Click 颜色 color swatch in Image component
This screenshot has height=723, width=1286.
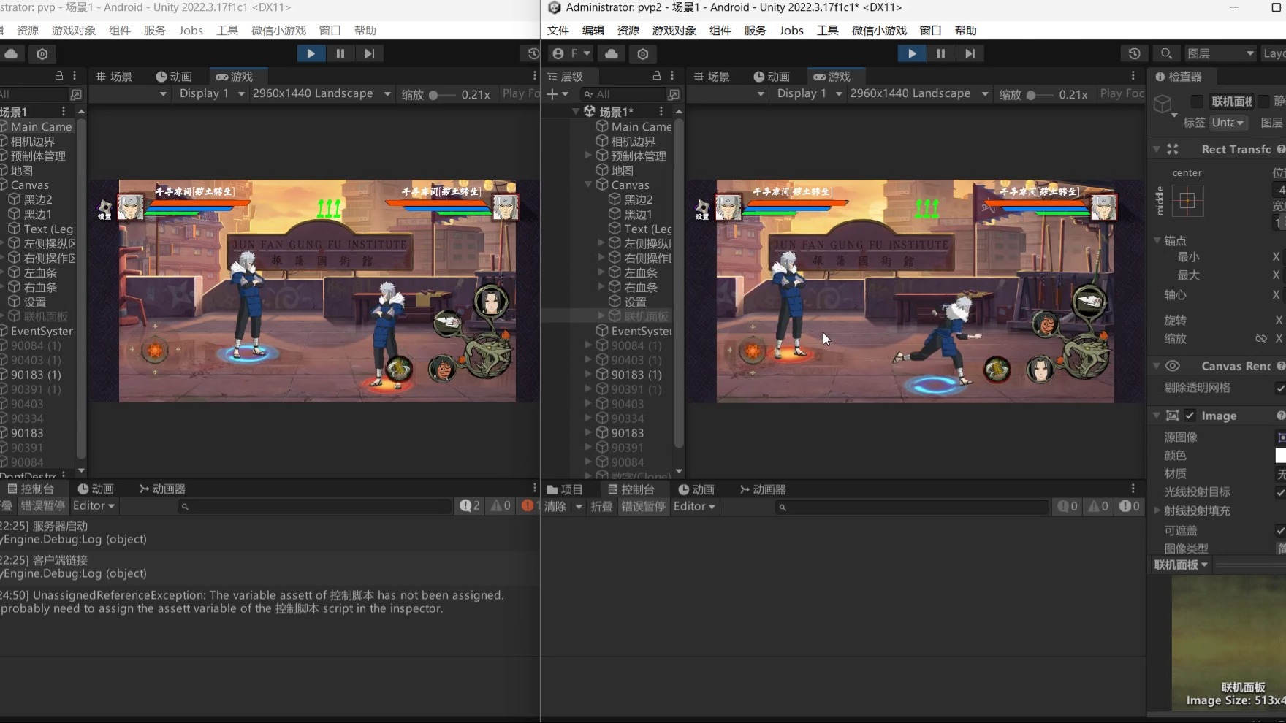click(x=1280, y=456)
